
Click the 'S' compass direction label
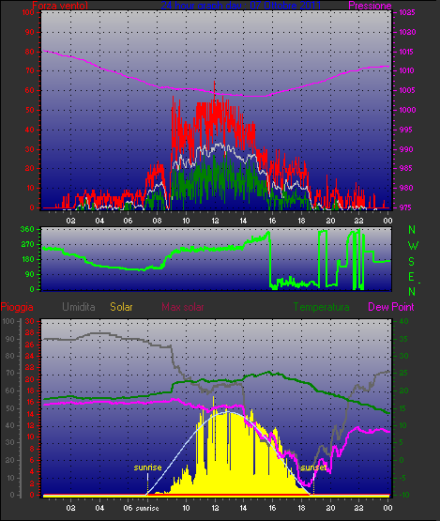[412, 262]
